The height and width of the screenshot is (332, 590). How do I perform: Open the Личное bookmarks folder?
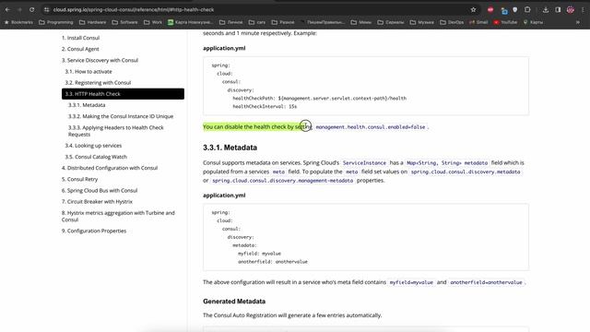231,22
